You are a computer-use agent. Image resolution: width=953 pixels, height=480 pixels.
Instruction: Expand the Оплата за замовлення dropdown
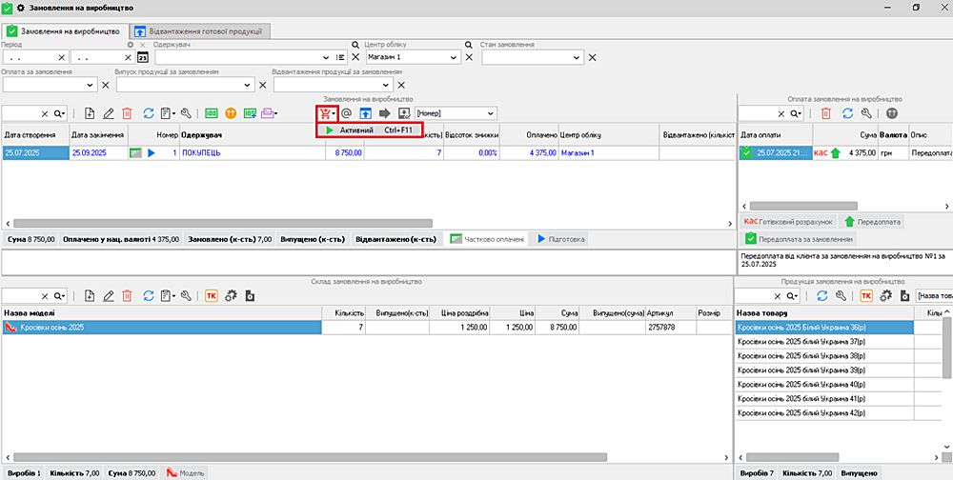[x=91, y=85]
